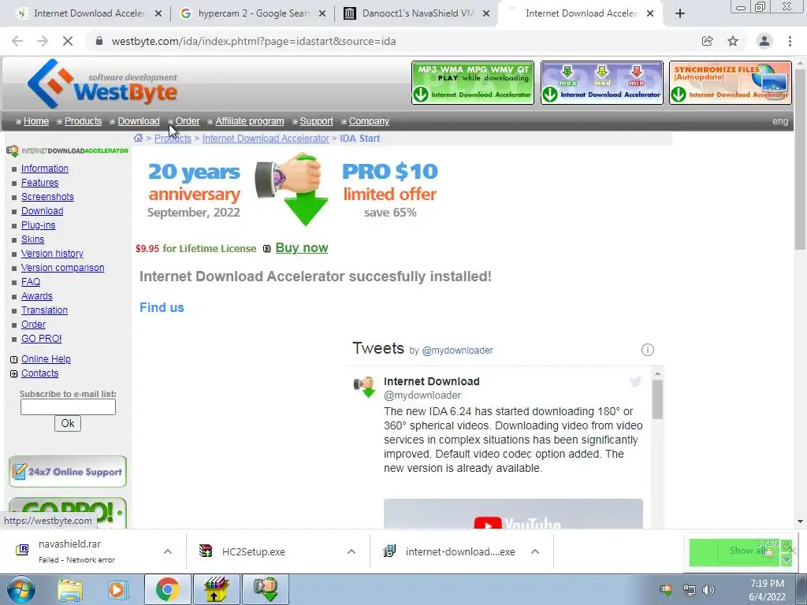
Task: Bookmark this page with the star
Action: 733,41
